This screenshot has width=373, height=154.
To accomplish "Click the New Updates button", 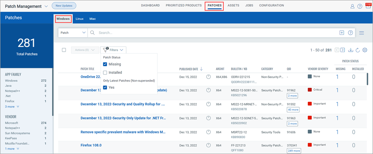I will (x=64, y=6).
